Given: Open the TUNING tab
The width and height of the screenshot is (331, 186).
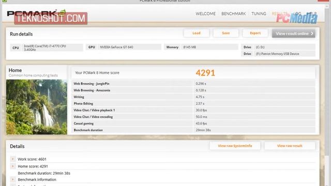Looking at the screenshot, I should [x=259, y=14].
